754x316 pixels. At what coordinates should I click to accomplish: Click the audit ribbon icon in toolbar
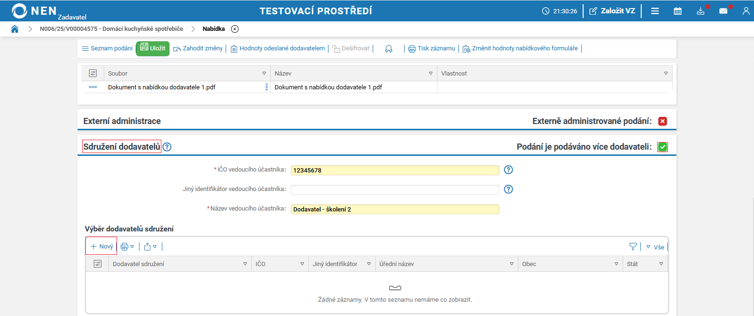pyautogui.click(x=389, y=49)
